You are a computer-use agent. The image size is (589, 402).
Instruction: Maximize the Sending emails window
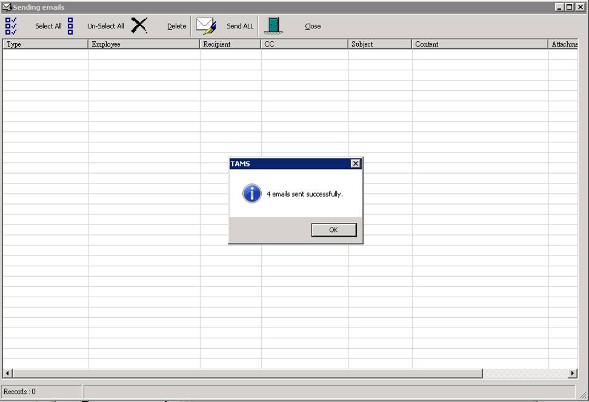pos(570,7)
